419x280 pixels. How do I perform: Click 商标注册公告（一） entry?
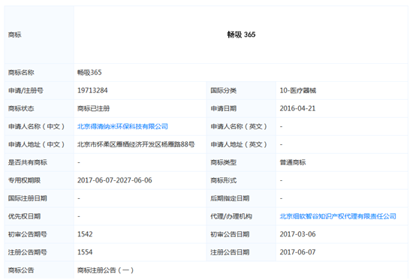coord(106,270)
